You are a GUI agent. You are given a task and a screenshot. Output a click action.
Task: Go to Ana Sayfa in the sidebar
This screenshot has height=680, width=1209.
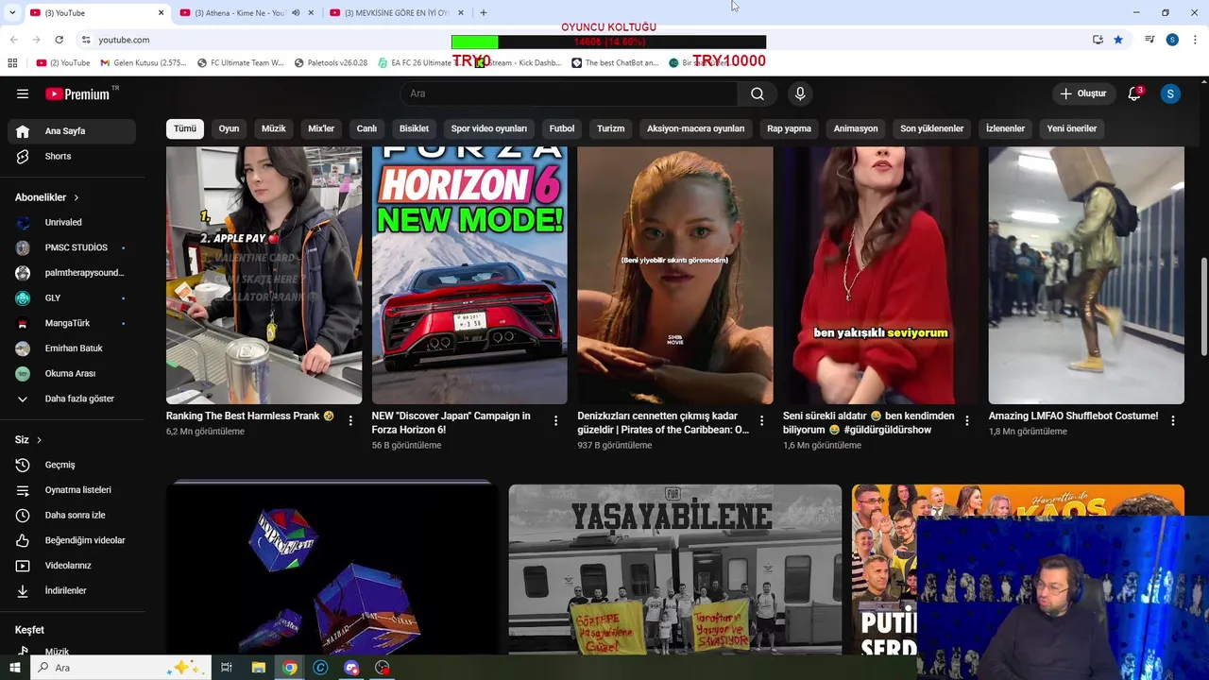point(72,131)
